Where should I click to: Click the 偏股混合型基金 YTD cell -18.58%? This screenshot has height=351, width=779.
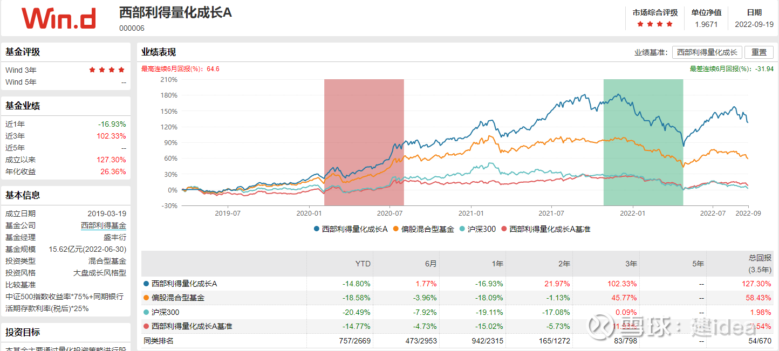point(357,298)
